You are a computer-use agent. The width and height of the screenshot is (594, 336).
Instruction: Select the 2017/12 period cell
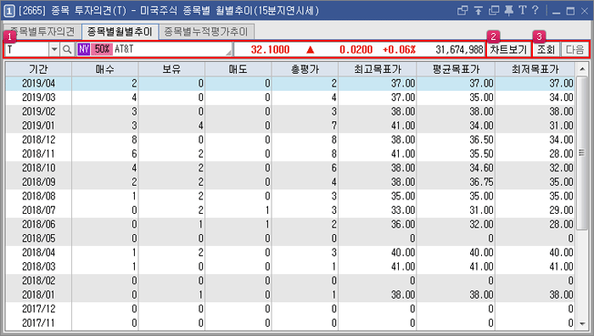click(39, 309)
